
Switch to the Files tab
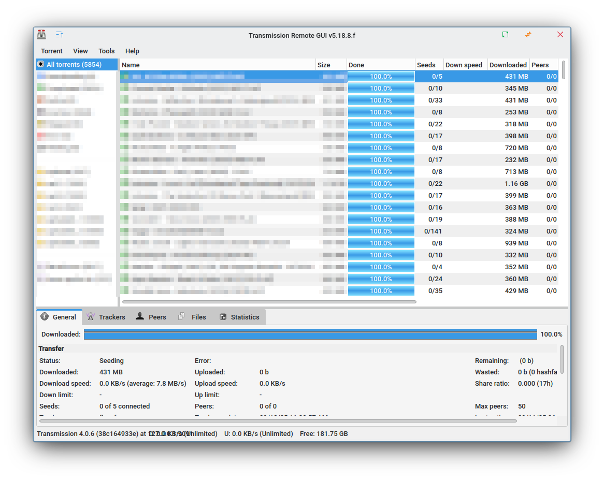[x=193, y=317]
